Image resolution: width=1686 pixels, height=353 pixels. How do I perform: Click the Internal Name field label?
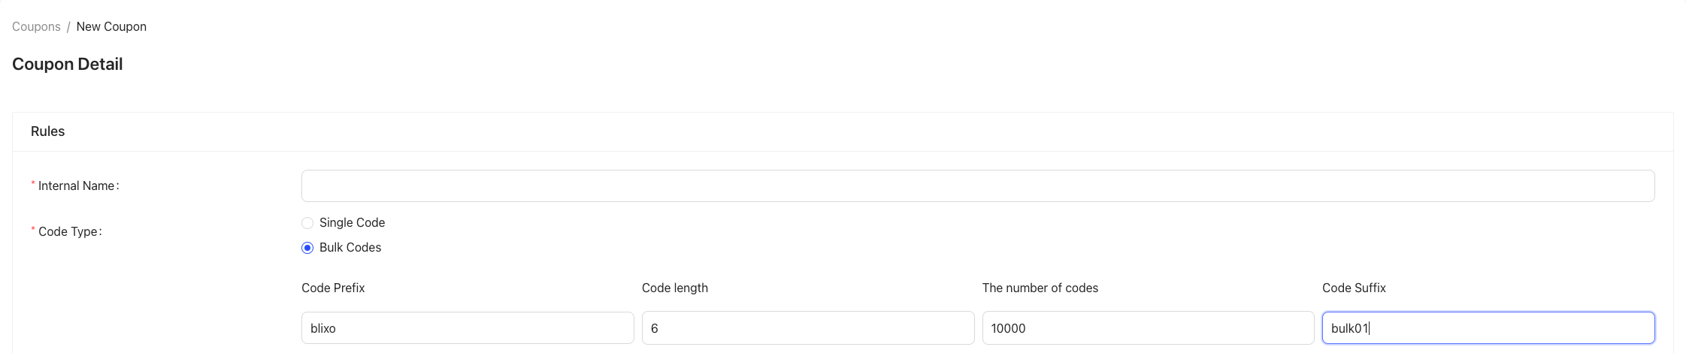click(77, 186)
